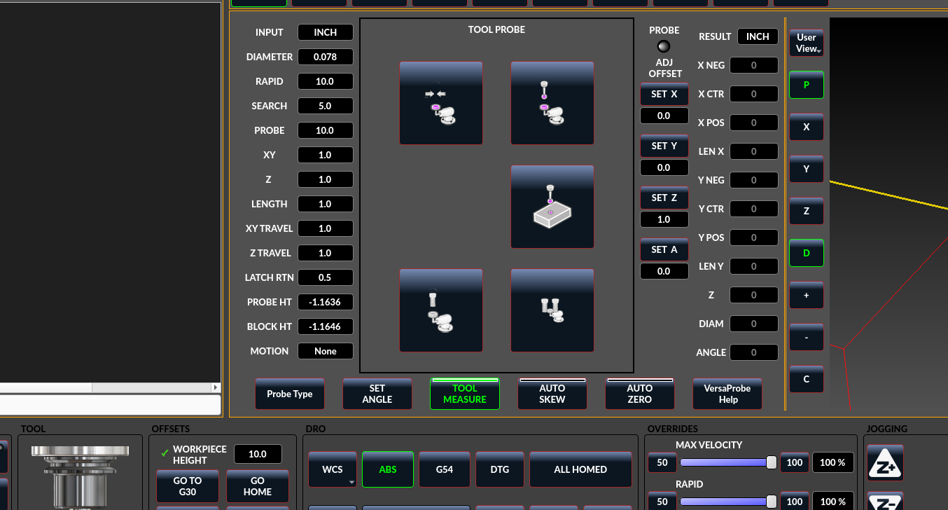Toggle the P perspective view button
This screenshot has width=948, height=510.
point(806,85)
